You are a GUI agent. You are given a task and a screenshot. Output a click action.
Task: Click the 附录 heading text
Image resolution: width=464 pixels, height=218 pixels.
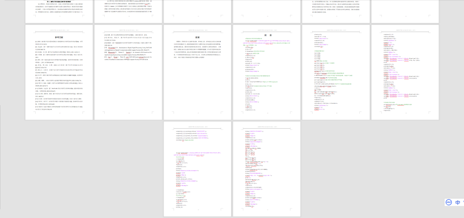pyautogui.click(x=267, y=35)
